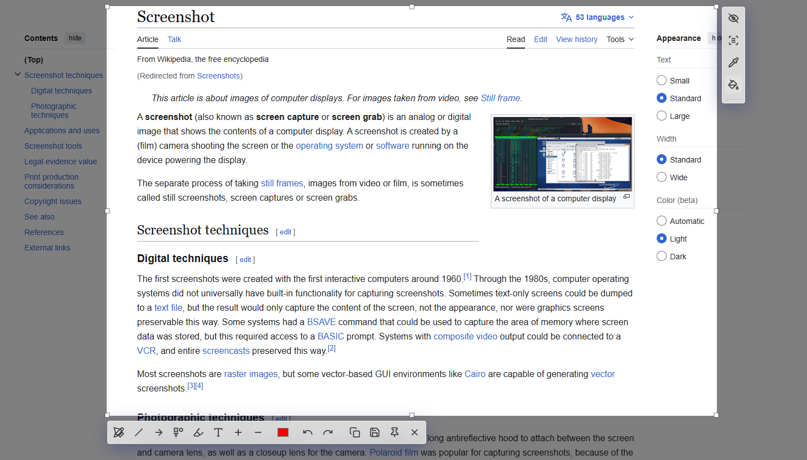The height and width of the screenshot is (460, 807).
Task: Open the View history page
Action: (x=577, y=39)
